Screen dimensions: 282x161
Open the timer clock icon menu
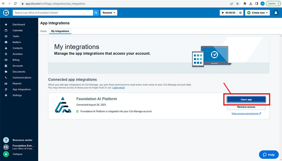tap(240, 13)
